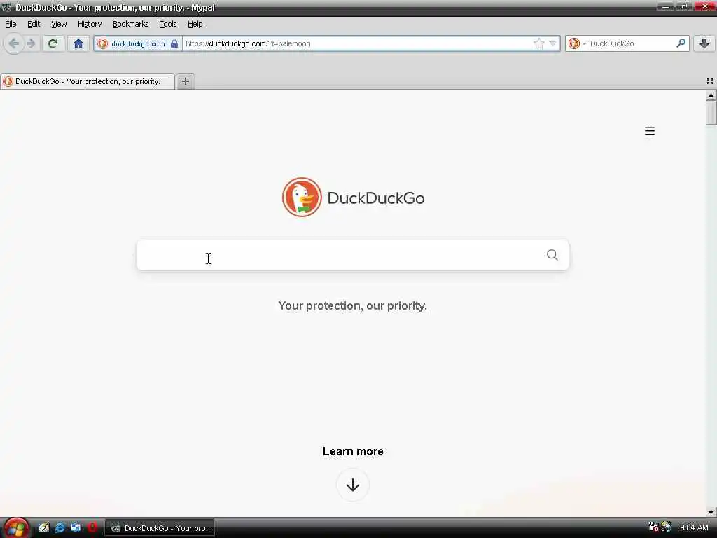Open the browser home page

(78, 43)
